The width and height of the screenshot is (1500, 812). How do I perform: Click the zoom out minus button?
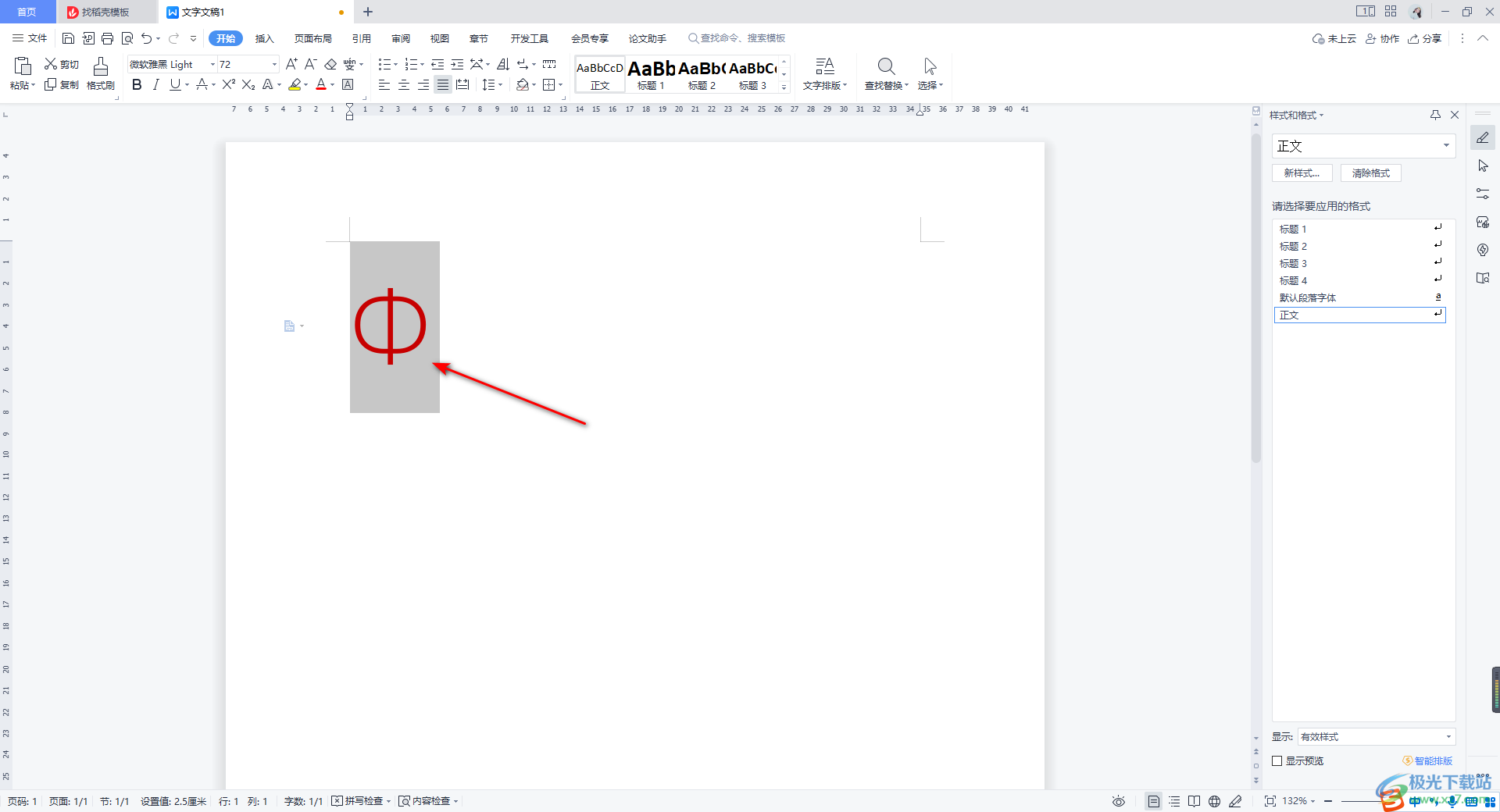tap(1327, 801)
